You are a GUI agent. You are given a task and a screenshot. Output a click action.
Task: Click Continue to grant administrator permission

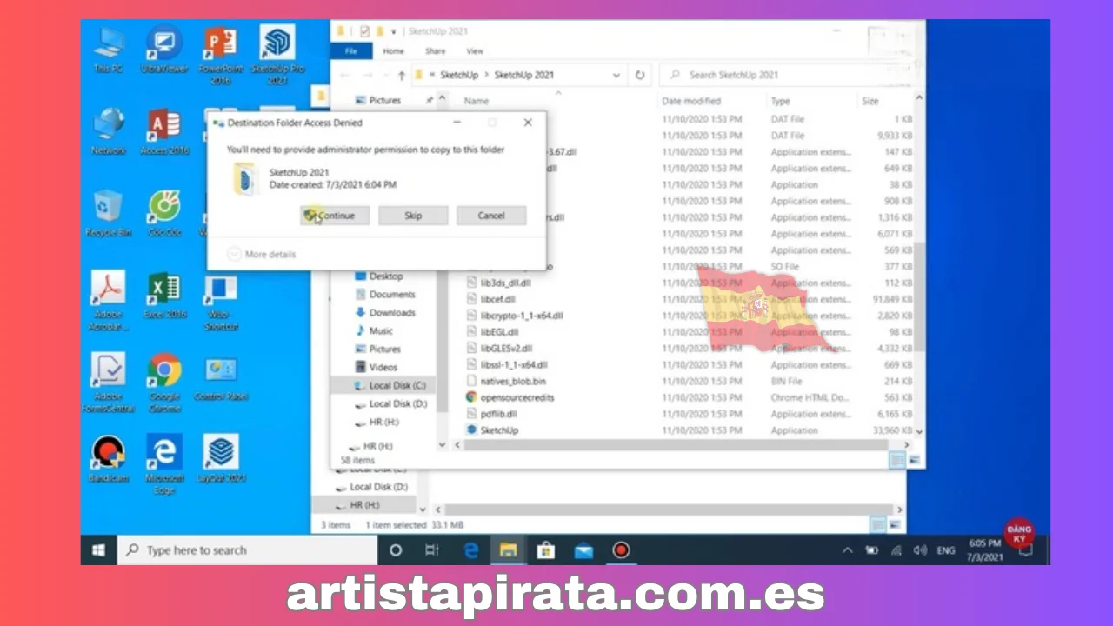(x=335, y=216)
